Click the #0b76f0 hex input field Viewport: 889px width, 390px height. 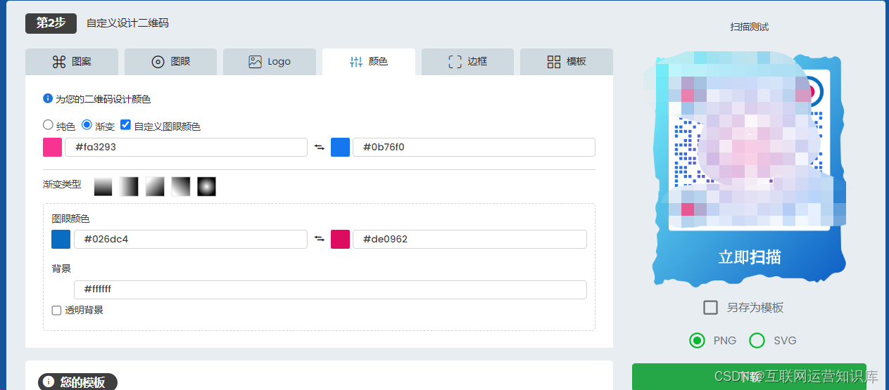(474, 148)
